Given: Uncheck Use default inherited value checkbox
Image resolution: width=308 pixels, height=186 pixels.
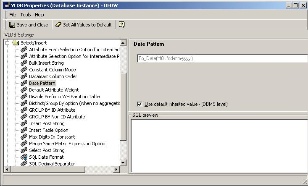Looking at the screenshot, I should click(140, 104).
